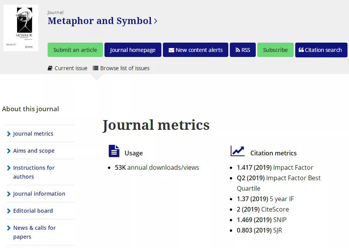Click the list icon for Browse issues
The width and height of the screenshot is (349, 248).
tap(96, 68)
